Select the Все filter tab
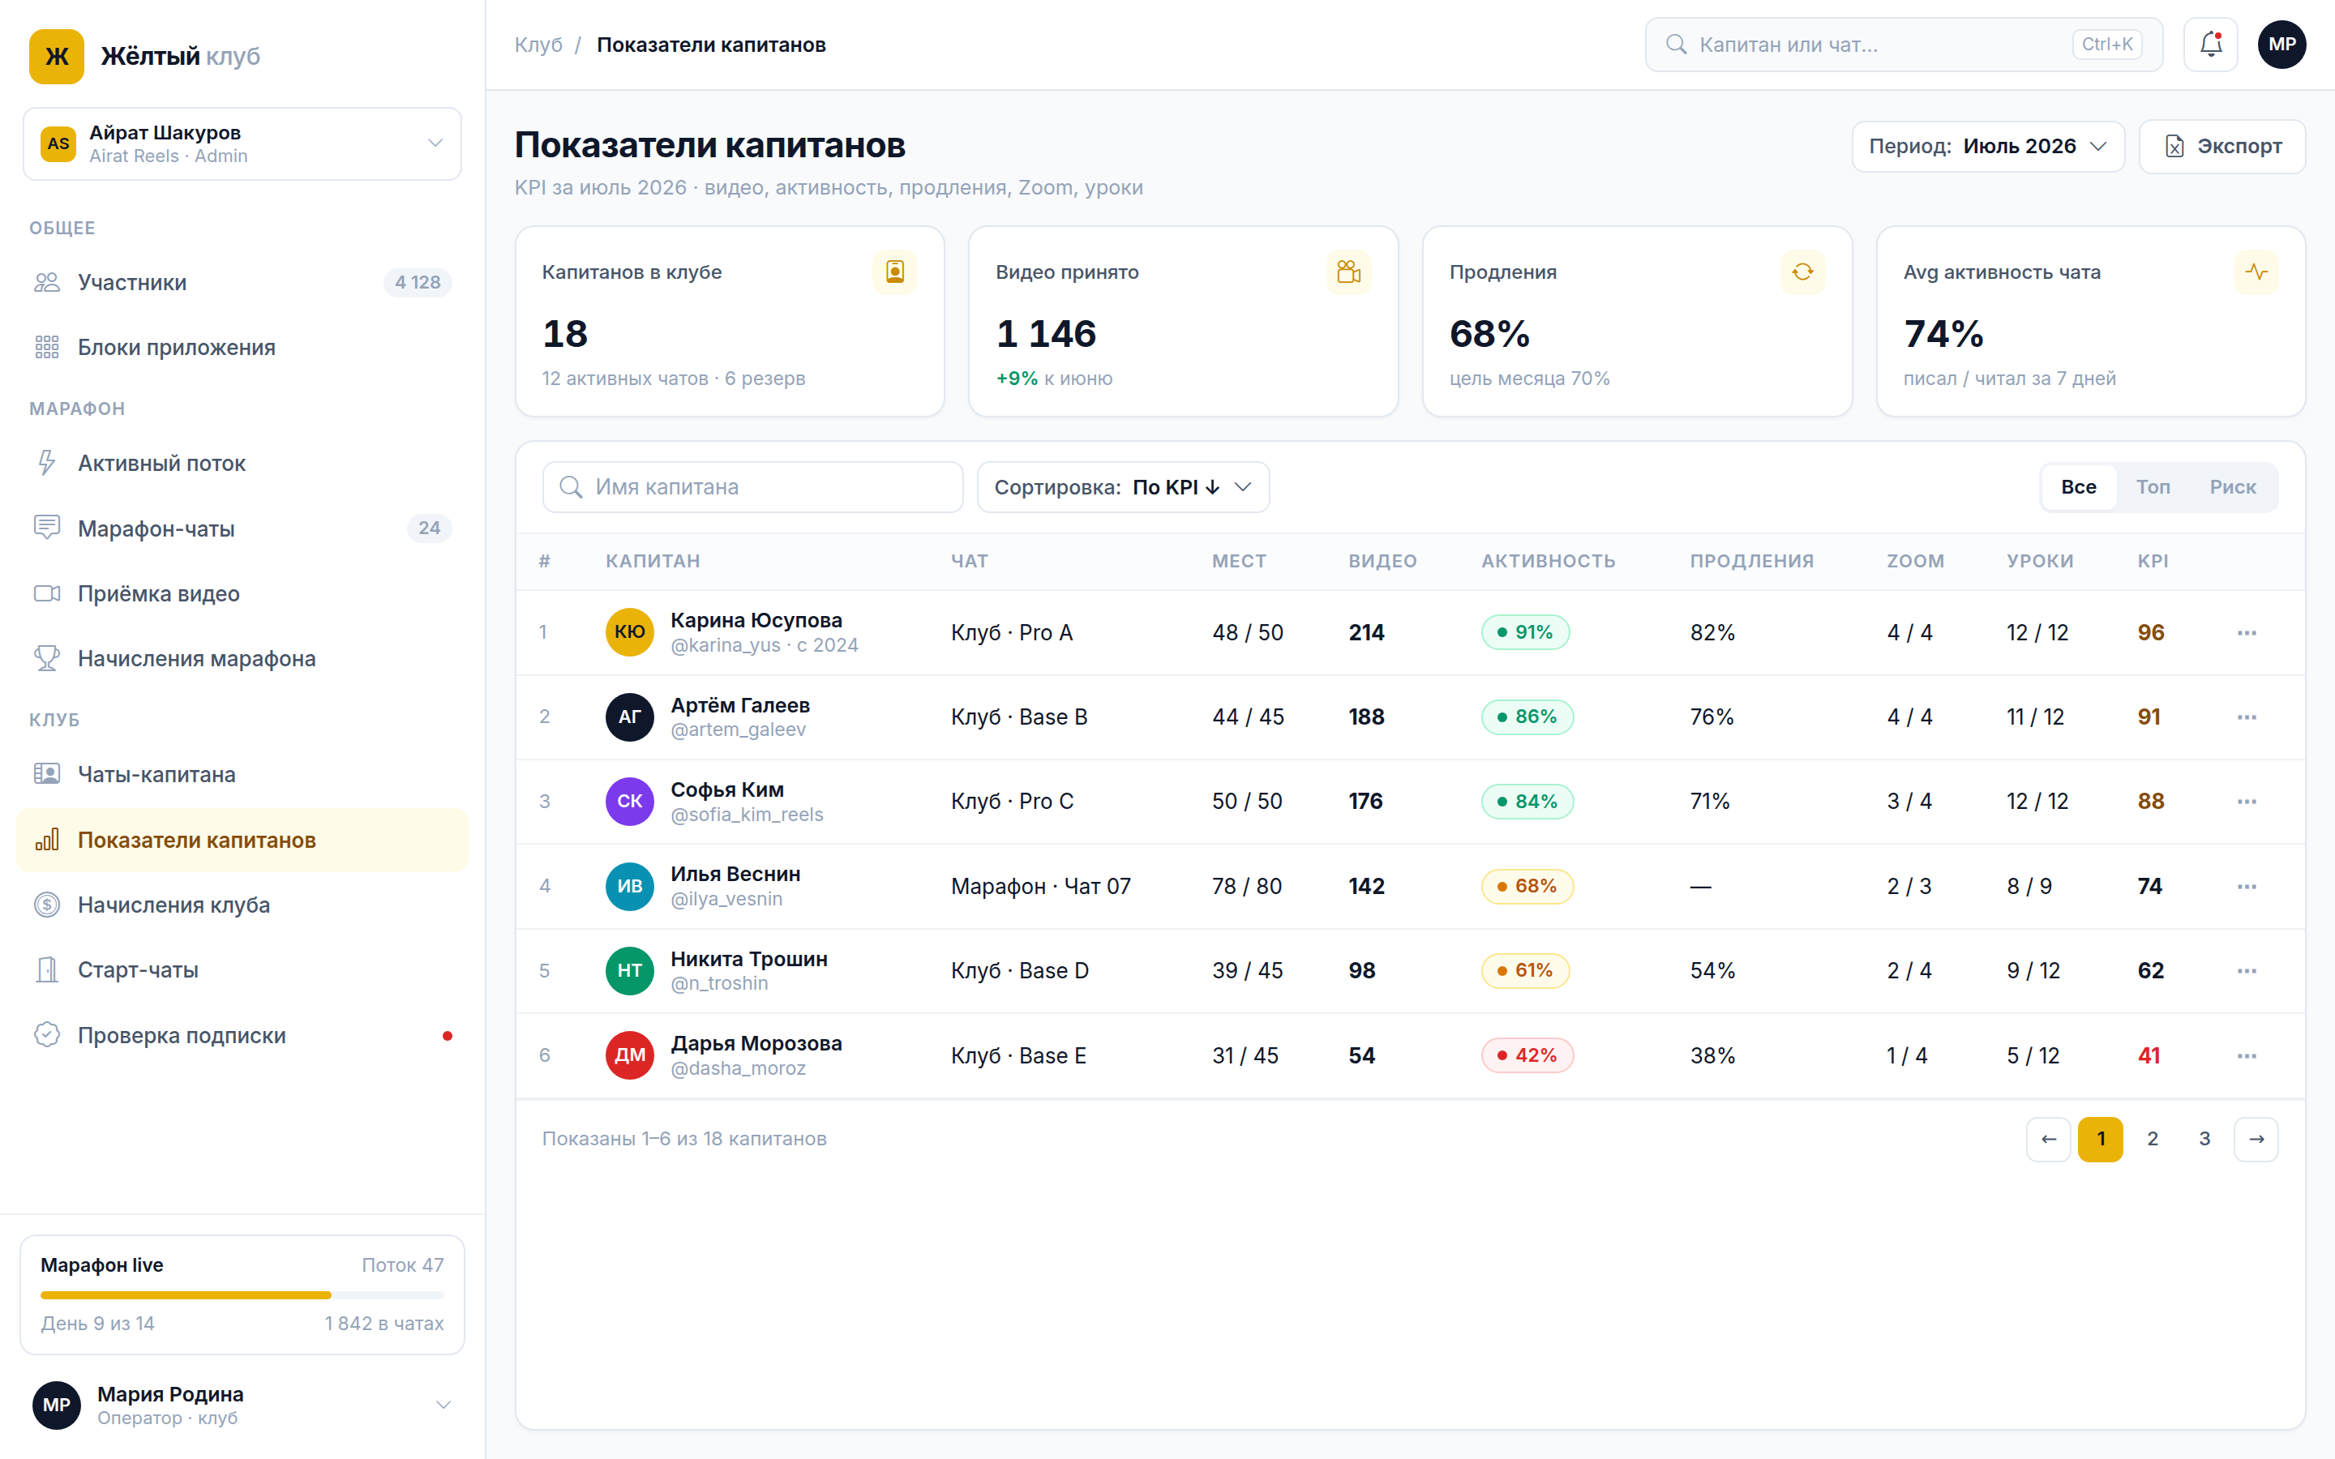This screenshot has height=1459, width=2335. point(2078,487)
